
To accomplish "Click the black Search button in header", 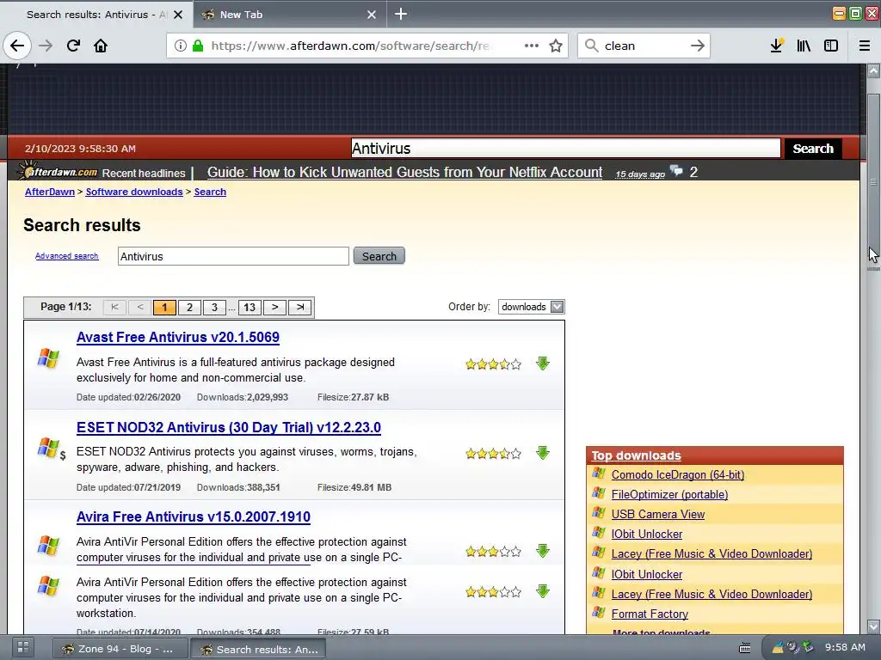I will point(813,149).
